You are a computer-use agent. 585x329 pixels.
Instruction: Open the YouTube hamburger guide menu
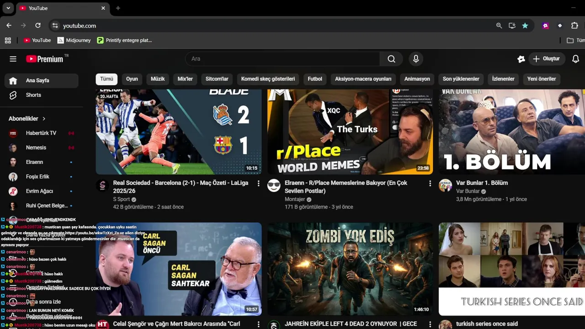(x=13, y=59)
